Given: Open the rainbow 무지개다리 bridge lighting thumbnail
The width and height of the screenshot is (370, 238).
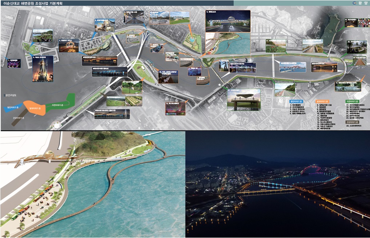Looking at the screenshot, I should click(242, 68).
